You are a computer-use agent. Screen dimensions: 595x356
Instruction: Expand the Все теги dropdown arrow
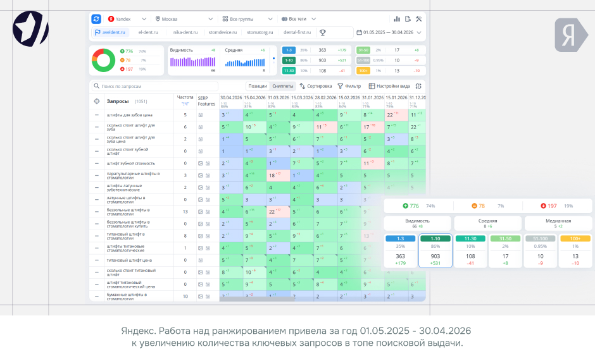[313, 19]
